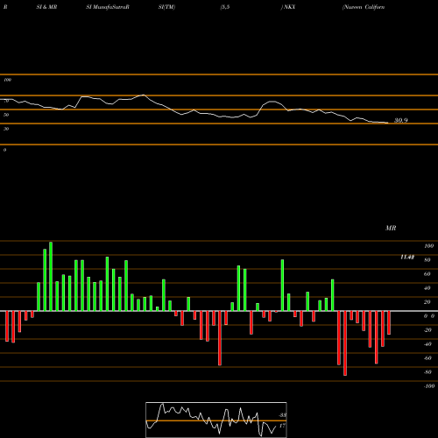Click the MR axis label -20
This screenshot has width=438, height=438.
tap(427, 330)
